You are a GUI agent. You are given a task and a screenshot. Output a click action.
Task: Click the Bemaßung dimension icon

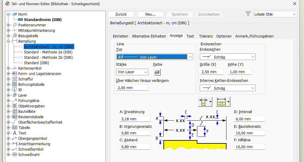(x=15, y=41)
